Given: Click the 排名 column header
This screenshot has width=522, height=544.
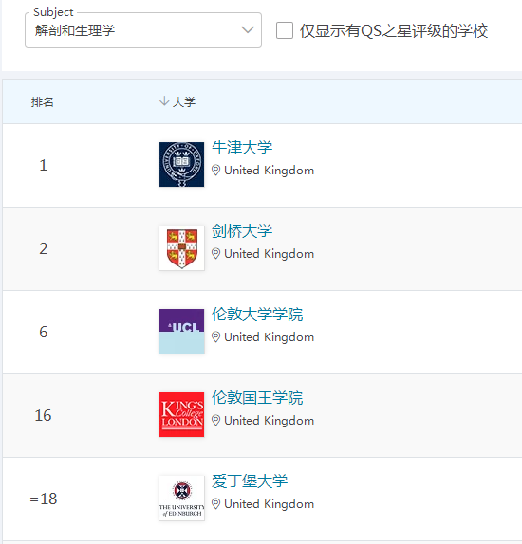Looking at the screenshot, I should 42,102.
